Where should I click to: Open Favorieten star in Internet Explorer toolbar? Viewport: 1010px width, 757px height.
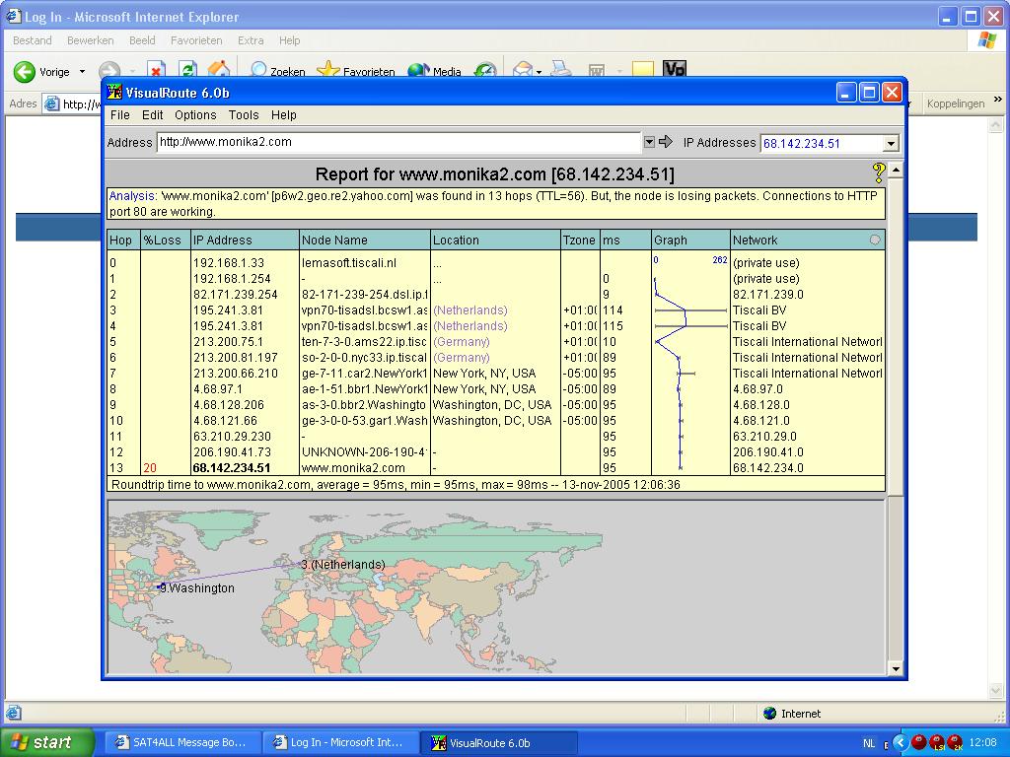coord(355,71)
